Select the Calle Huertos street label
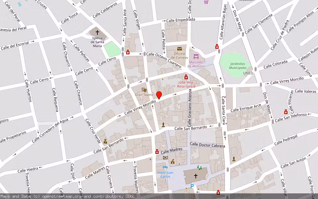This screenshot has height=199, width=318. click(28, 91)
